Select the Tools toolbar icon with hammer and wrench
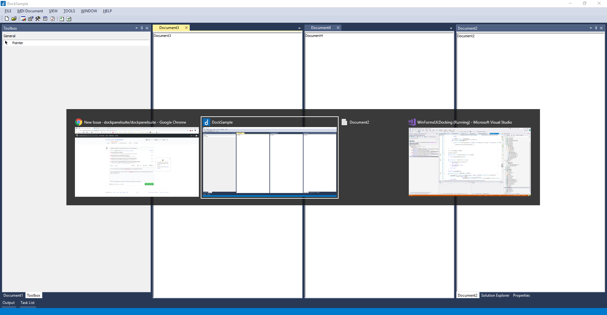 pos(38,19)
